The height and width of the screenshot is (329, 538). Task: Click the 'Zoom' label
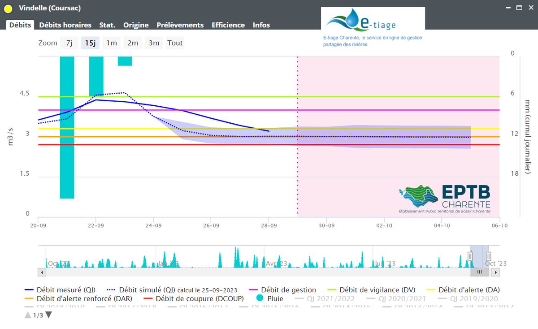(x=48, y=43)
